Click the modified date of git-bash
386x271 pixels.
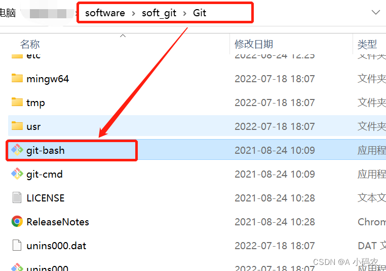pyautogui.click(x=275, y=150)
